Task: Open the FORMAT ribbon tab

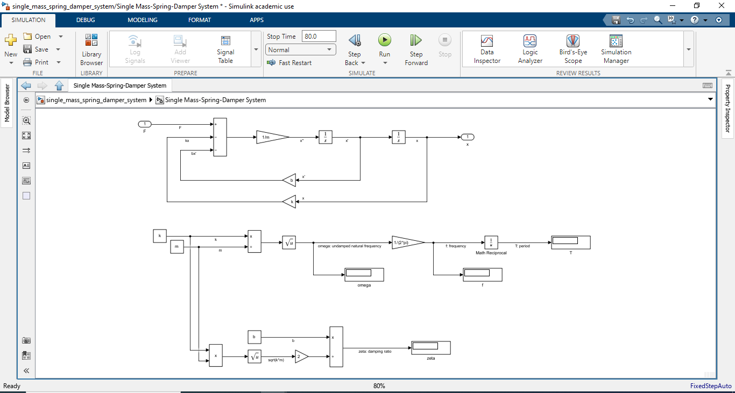Action: click(200, 20)
